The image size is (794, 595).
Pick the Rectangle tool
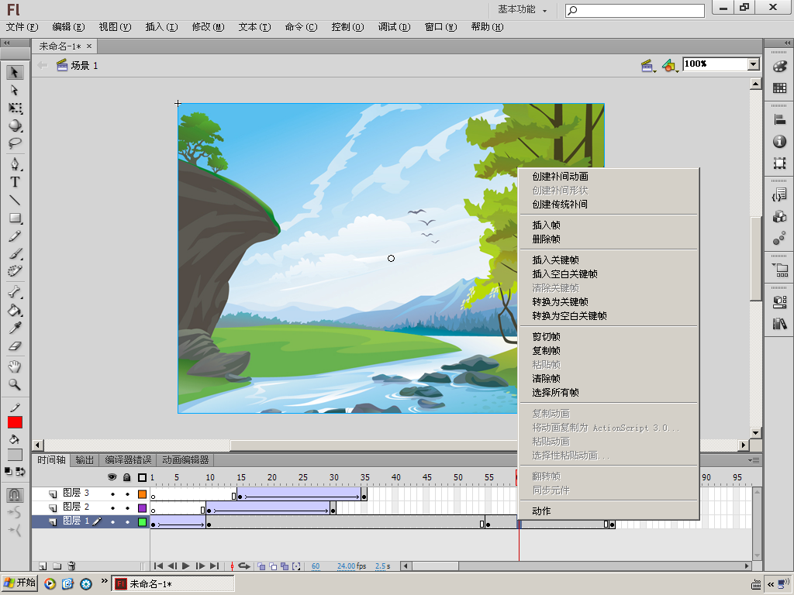pos(15,218)
